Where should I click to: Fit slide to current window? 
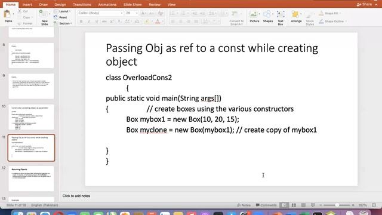[x=374, y=205]
